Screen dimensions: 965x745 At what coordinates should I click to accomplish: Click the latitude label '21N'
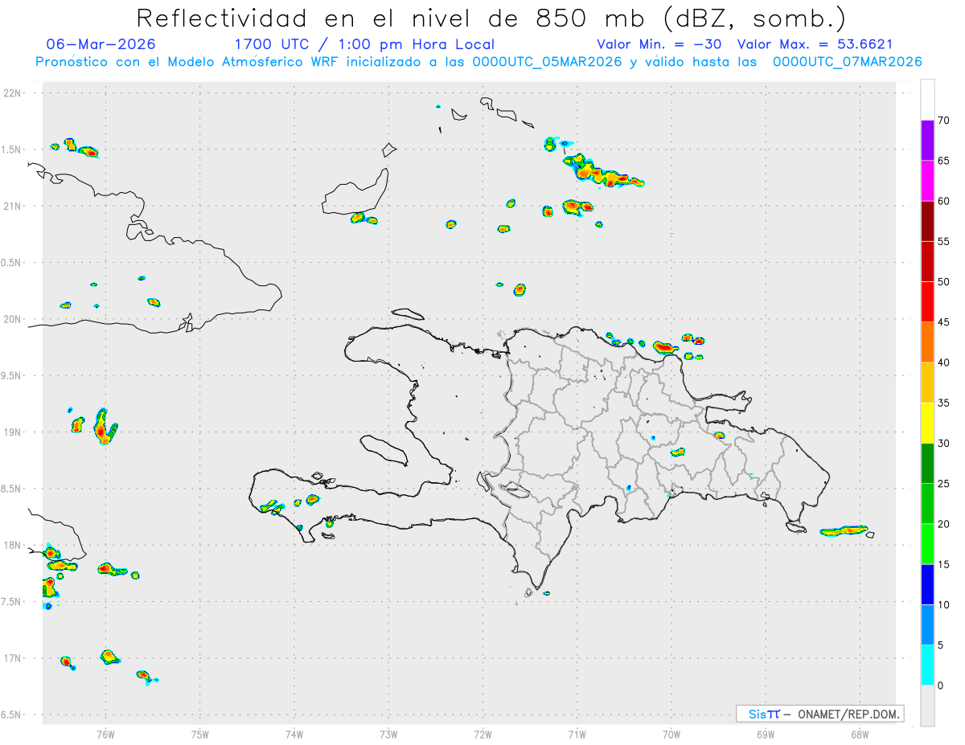click(x=14, y=207)
